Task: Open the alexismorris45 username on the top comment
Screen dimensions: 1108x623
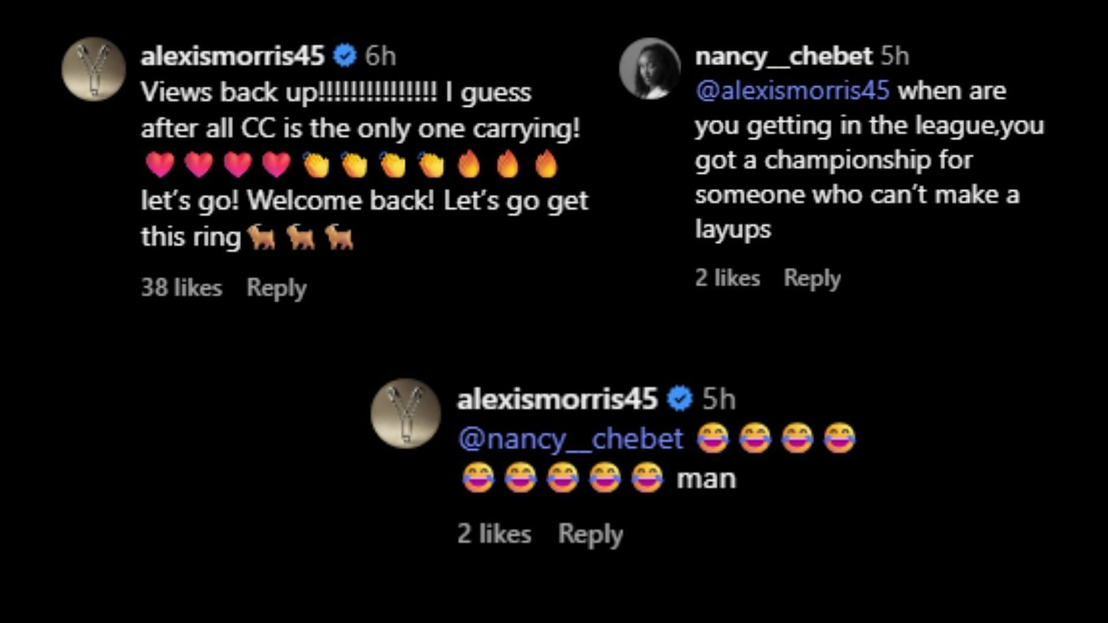Action: point(233,56)
